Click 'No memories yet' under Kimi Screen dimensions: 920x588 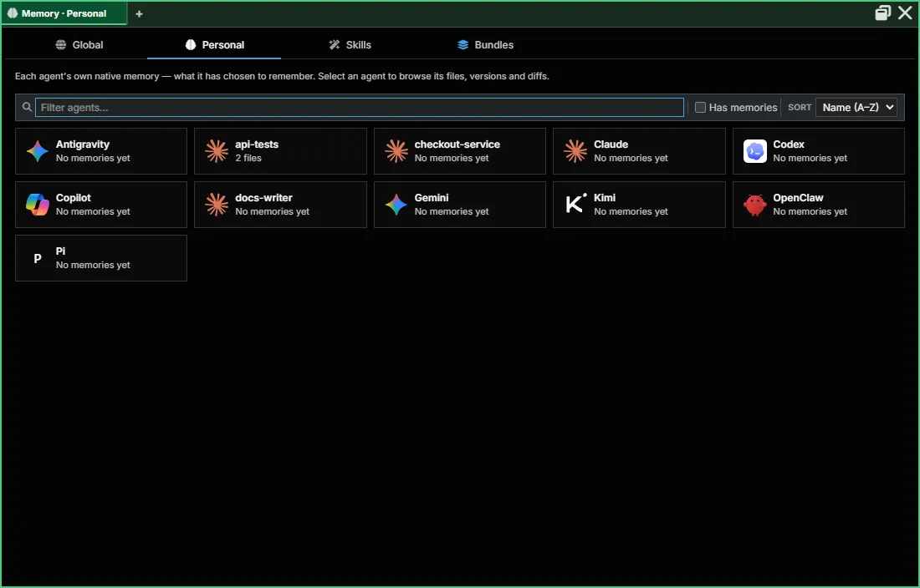point(631,211)
